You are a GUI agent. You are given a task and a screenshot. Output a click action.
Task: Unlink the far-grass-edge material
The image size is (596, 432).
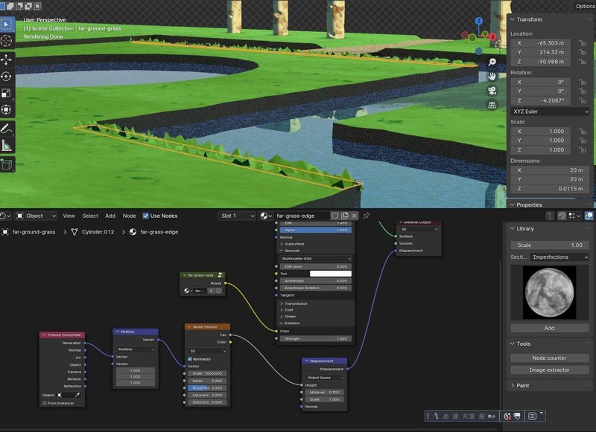tap(355, 216)
